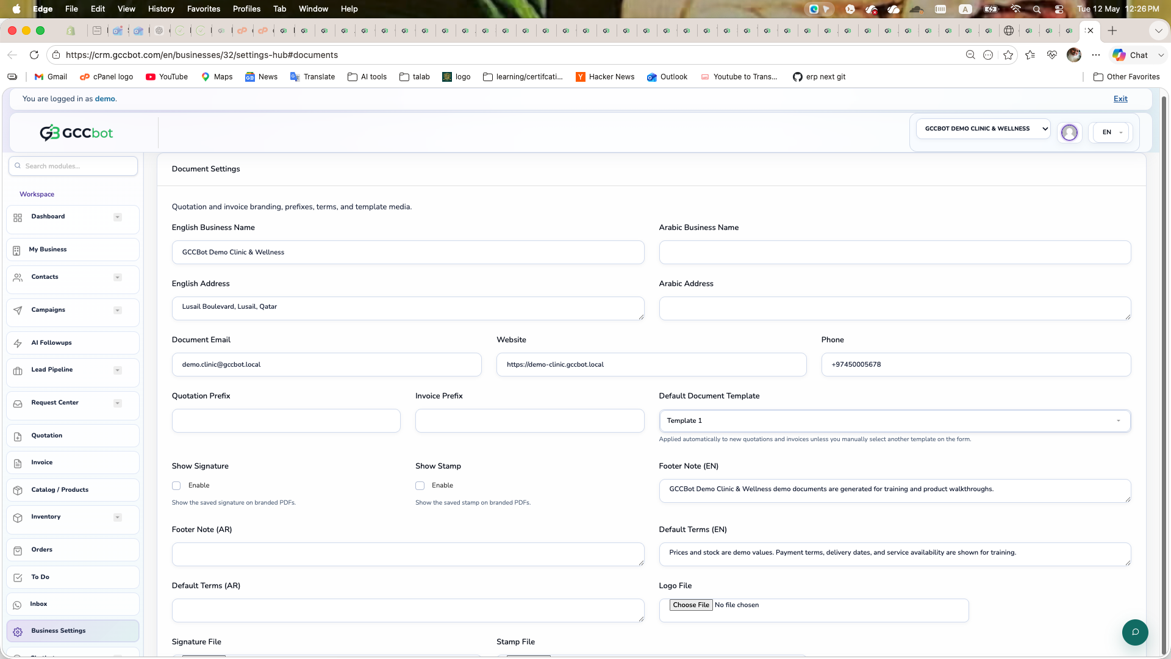The image size is (1171, 659).
Task: Open the File menu in menu bar
Action: tap(71, 9)
